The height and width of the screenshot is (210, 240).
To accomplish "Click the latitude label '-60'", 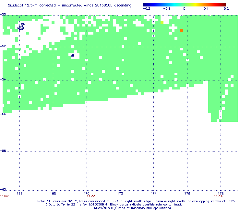I will pyautogui.click(x=3, y=189).
